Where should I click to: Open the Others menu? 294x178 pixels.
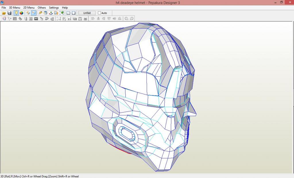coord(42,7)
